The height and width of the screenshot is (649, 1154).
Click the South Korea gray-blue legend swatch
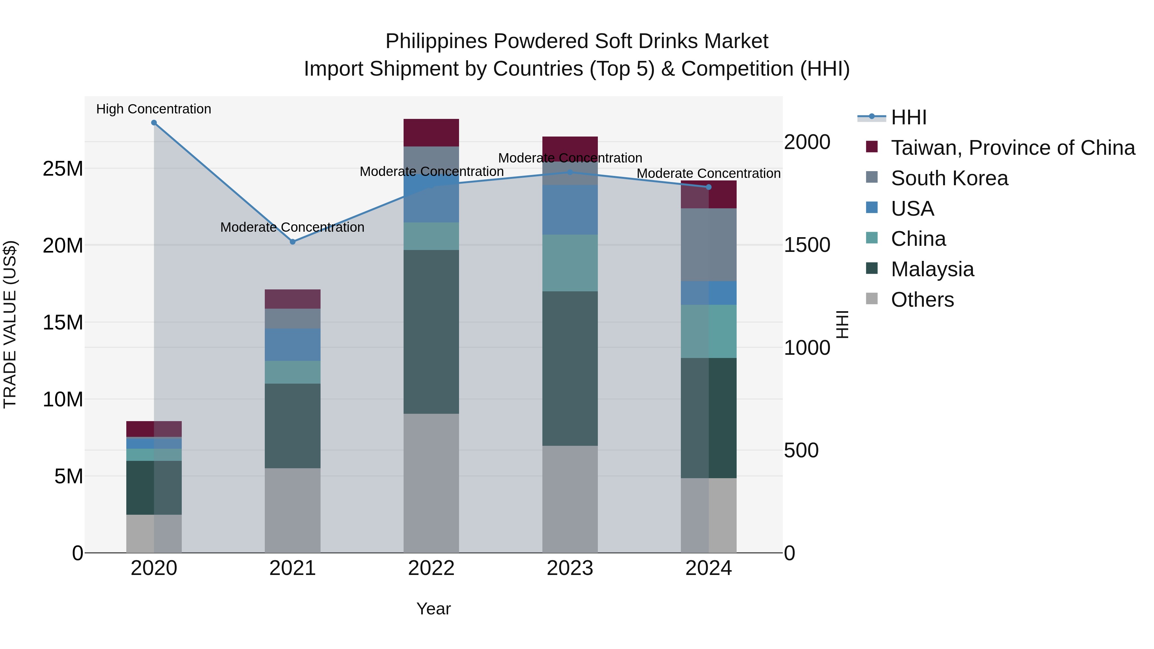[x=872, y=177]
